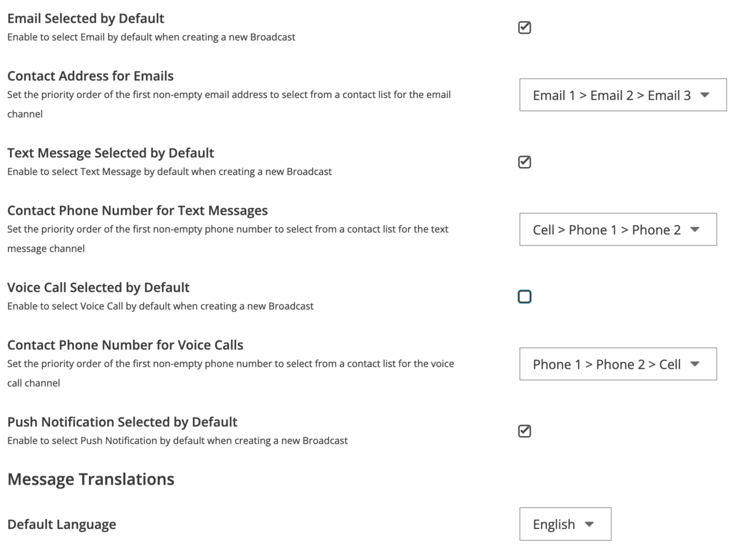This screenshot has height=550, width=740.
Task: Click the Message Translations section heading
Action: tap(91, 479)
